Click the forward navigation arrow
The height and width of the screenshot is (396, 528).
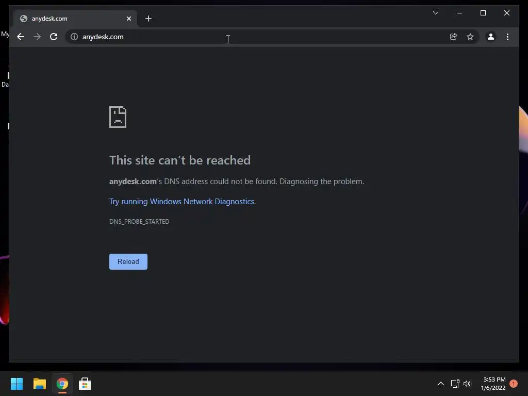pyautogui.click(x=37, y=37)
